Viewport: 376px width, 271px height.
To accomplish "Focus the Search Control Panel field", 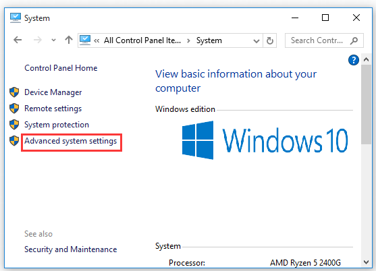I will click(324, 40).
